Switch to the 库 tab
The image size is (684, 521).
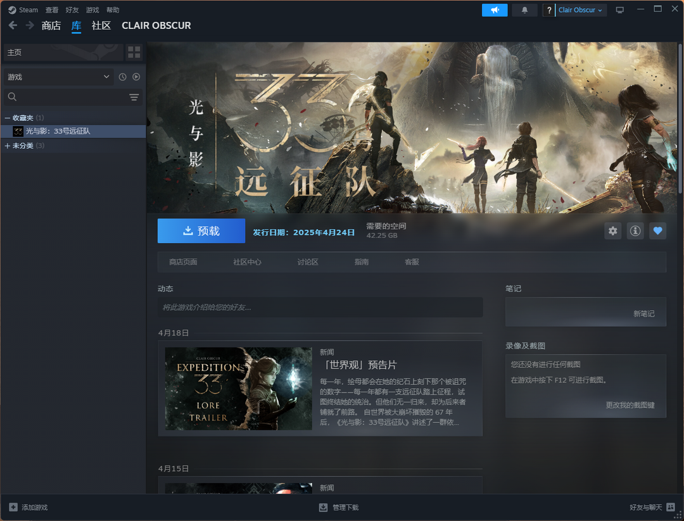point(77,26)
